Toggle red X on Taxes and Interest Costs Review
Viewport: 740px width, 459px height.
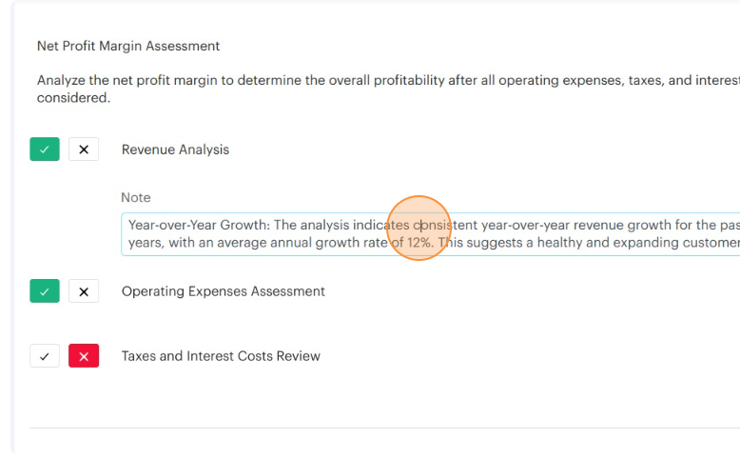pos(84,356)
